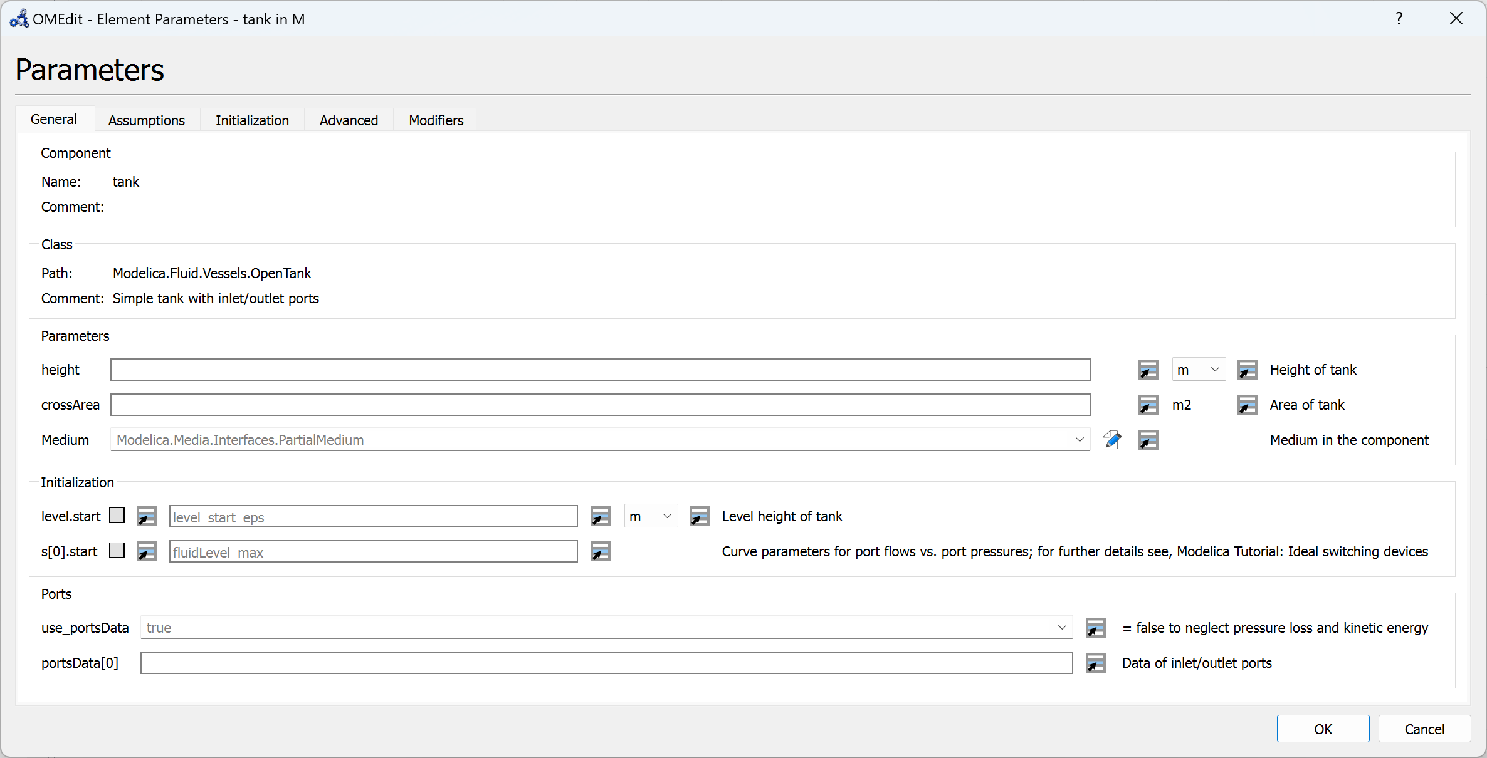Open the height unit dropdown

click(1198, 370)
